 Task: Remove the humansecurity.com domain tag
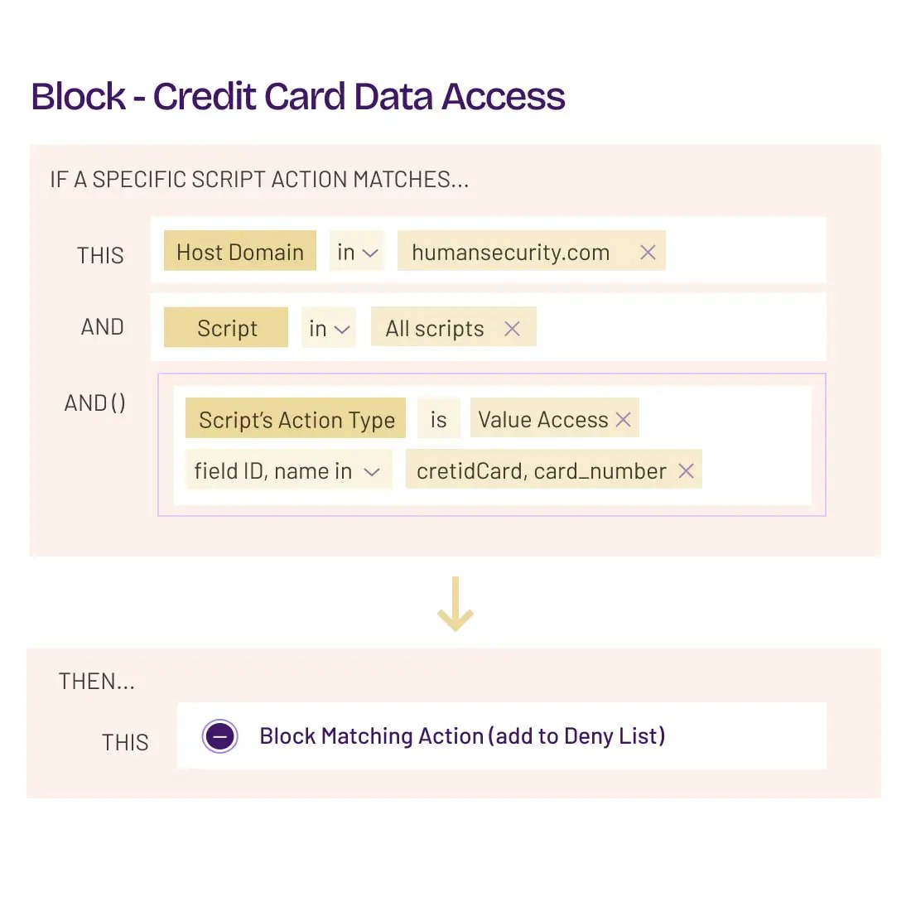tap(648, 253)
